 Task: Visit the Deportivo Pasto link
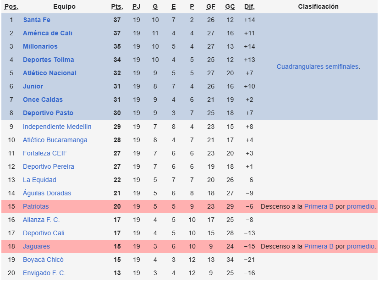tap(48, 113)
